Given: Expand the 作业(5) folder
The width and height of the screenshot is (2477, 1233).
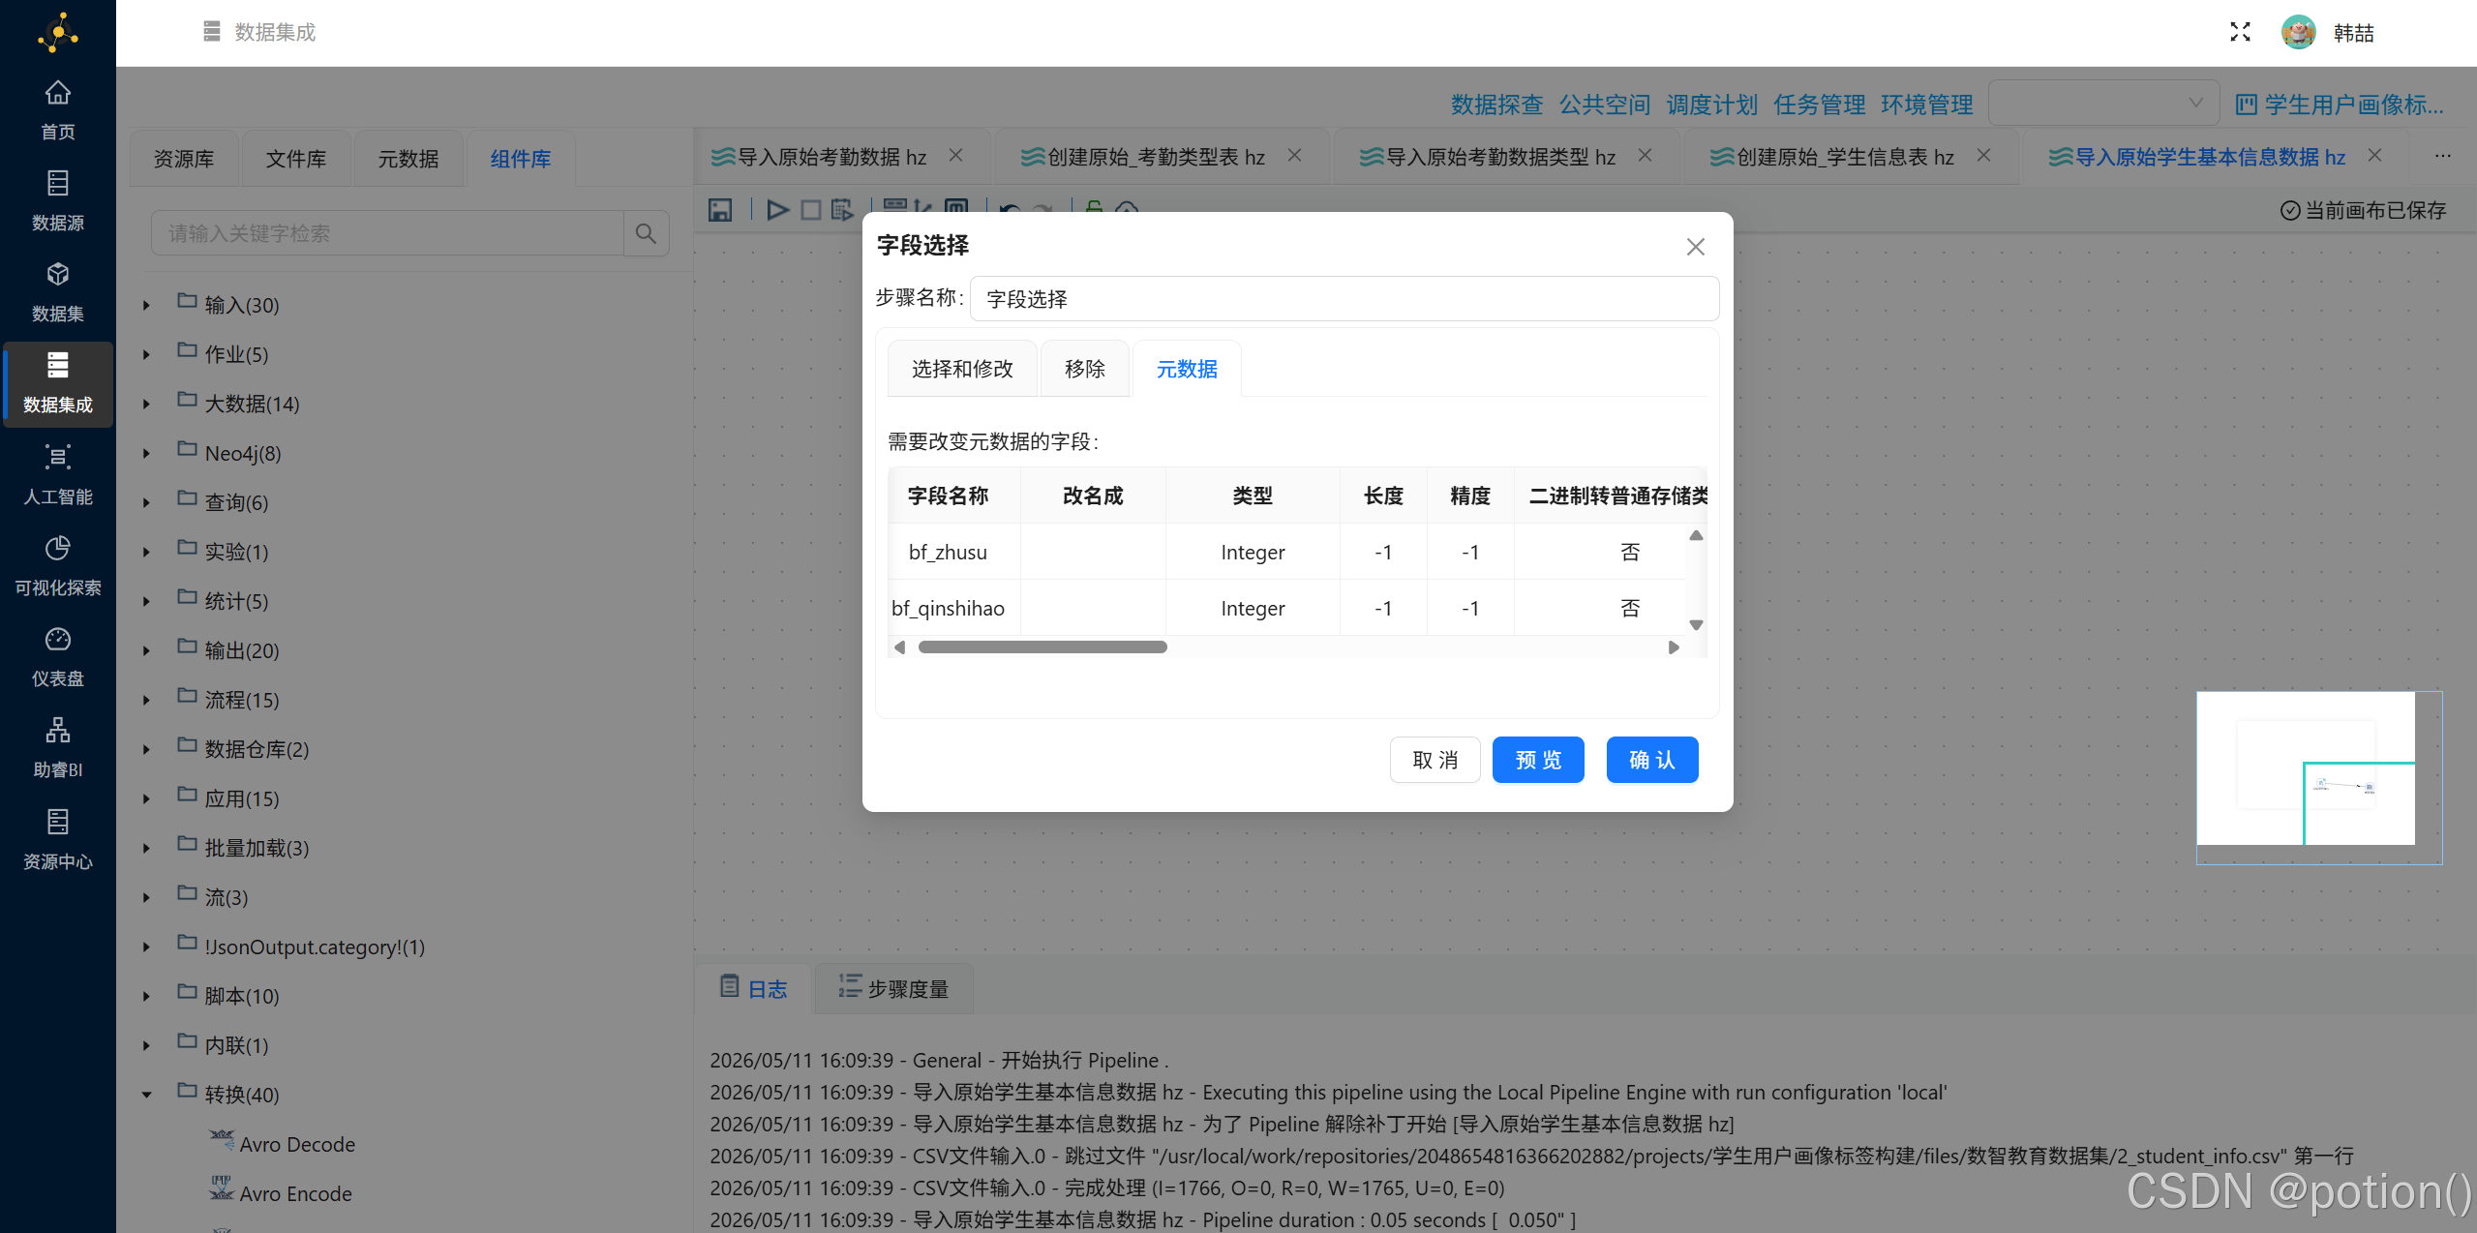Looking at the screenshot, I should coord(146,354).
